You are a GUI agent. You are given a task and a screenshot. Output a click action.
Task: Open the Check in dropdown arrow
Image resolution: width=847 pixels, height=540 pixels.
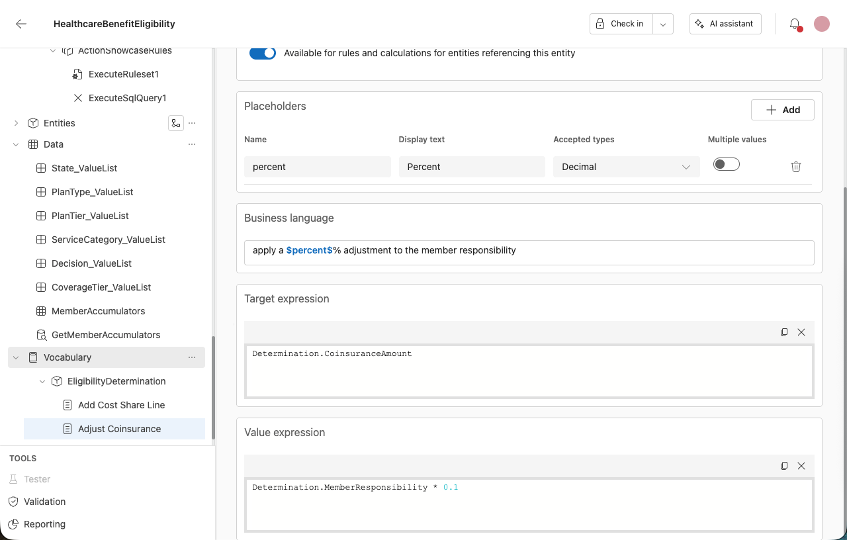click(663, 24)
